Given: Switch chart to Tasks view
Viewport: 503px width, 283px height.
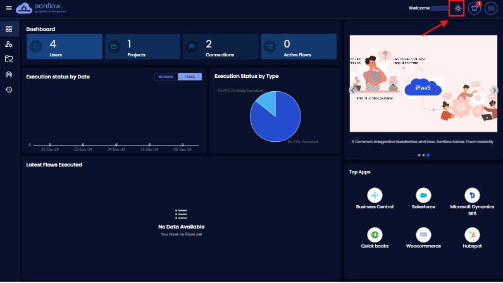Looking at the screenshot, I should point(190,77).
